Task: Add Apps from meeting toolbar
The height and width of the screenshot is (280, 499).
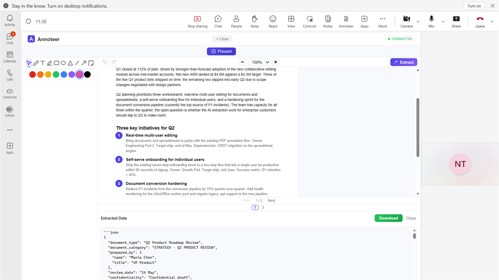Action: point(364,22)
